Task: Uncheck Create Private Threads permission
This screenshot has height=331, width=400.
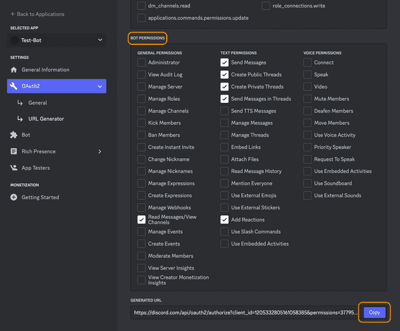Action: point(224,87)
